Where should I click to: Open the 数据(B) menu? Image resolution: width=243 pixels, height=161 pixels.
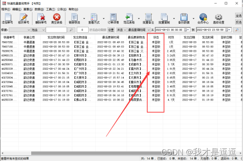(x=39, y=10)
